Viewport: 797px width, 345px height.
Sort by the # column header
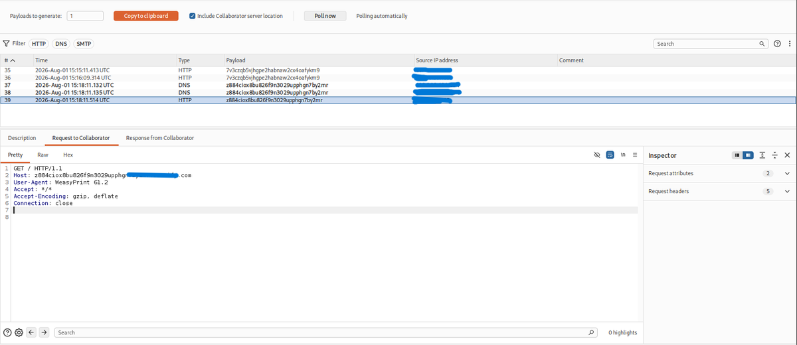[17, 60]
